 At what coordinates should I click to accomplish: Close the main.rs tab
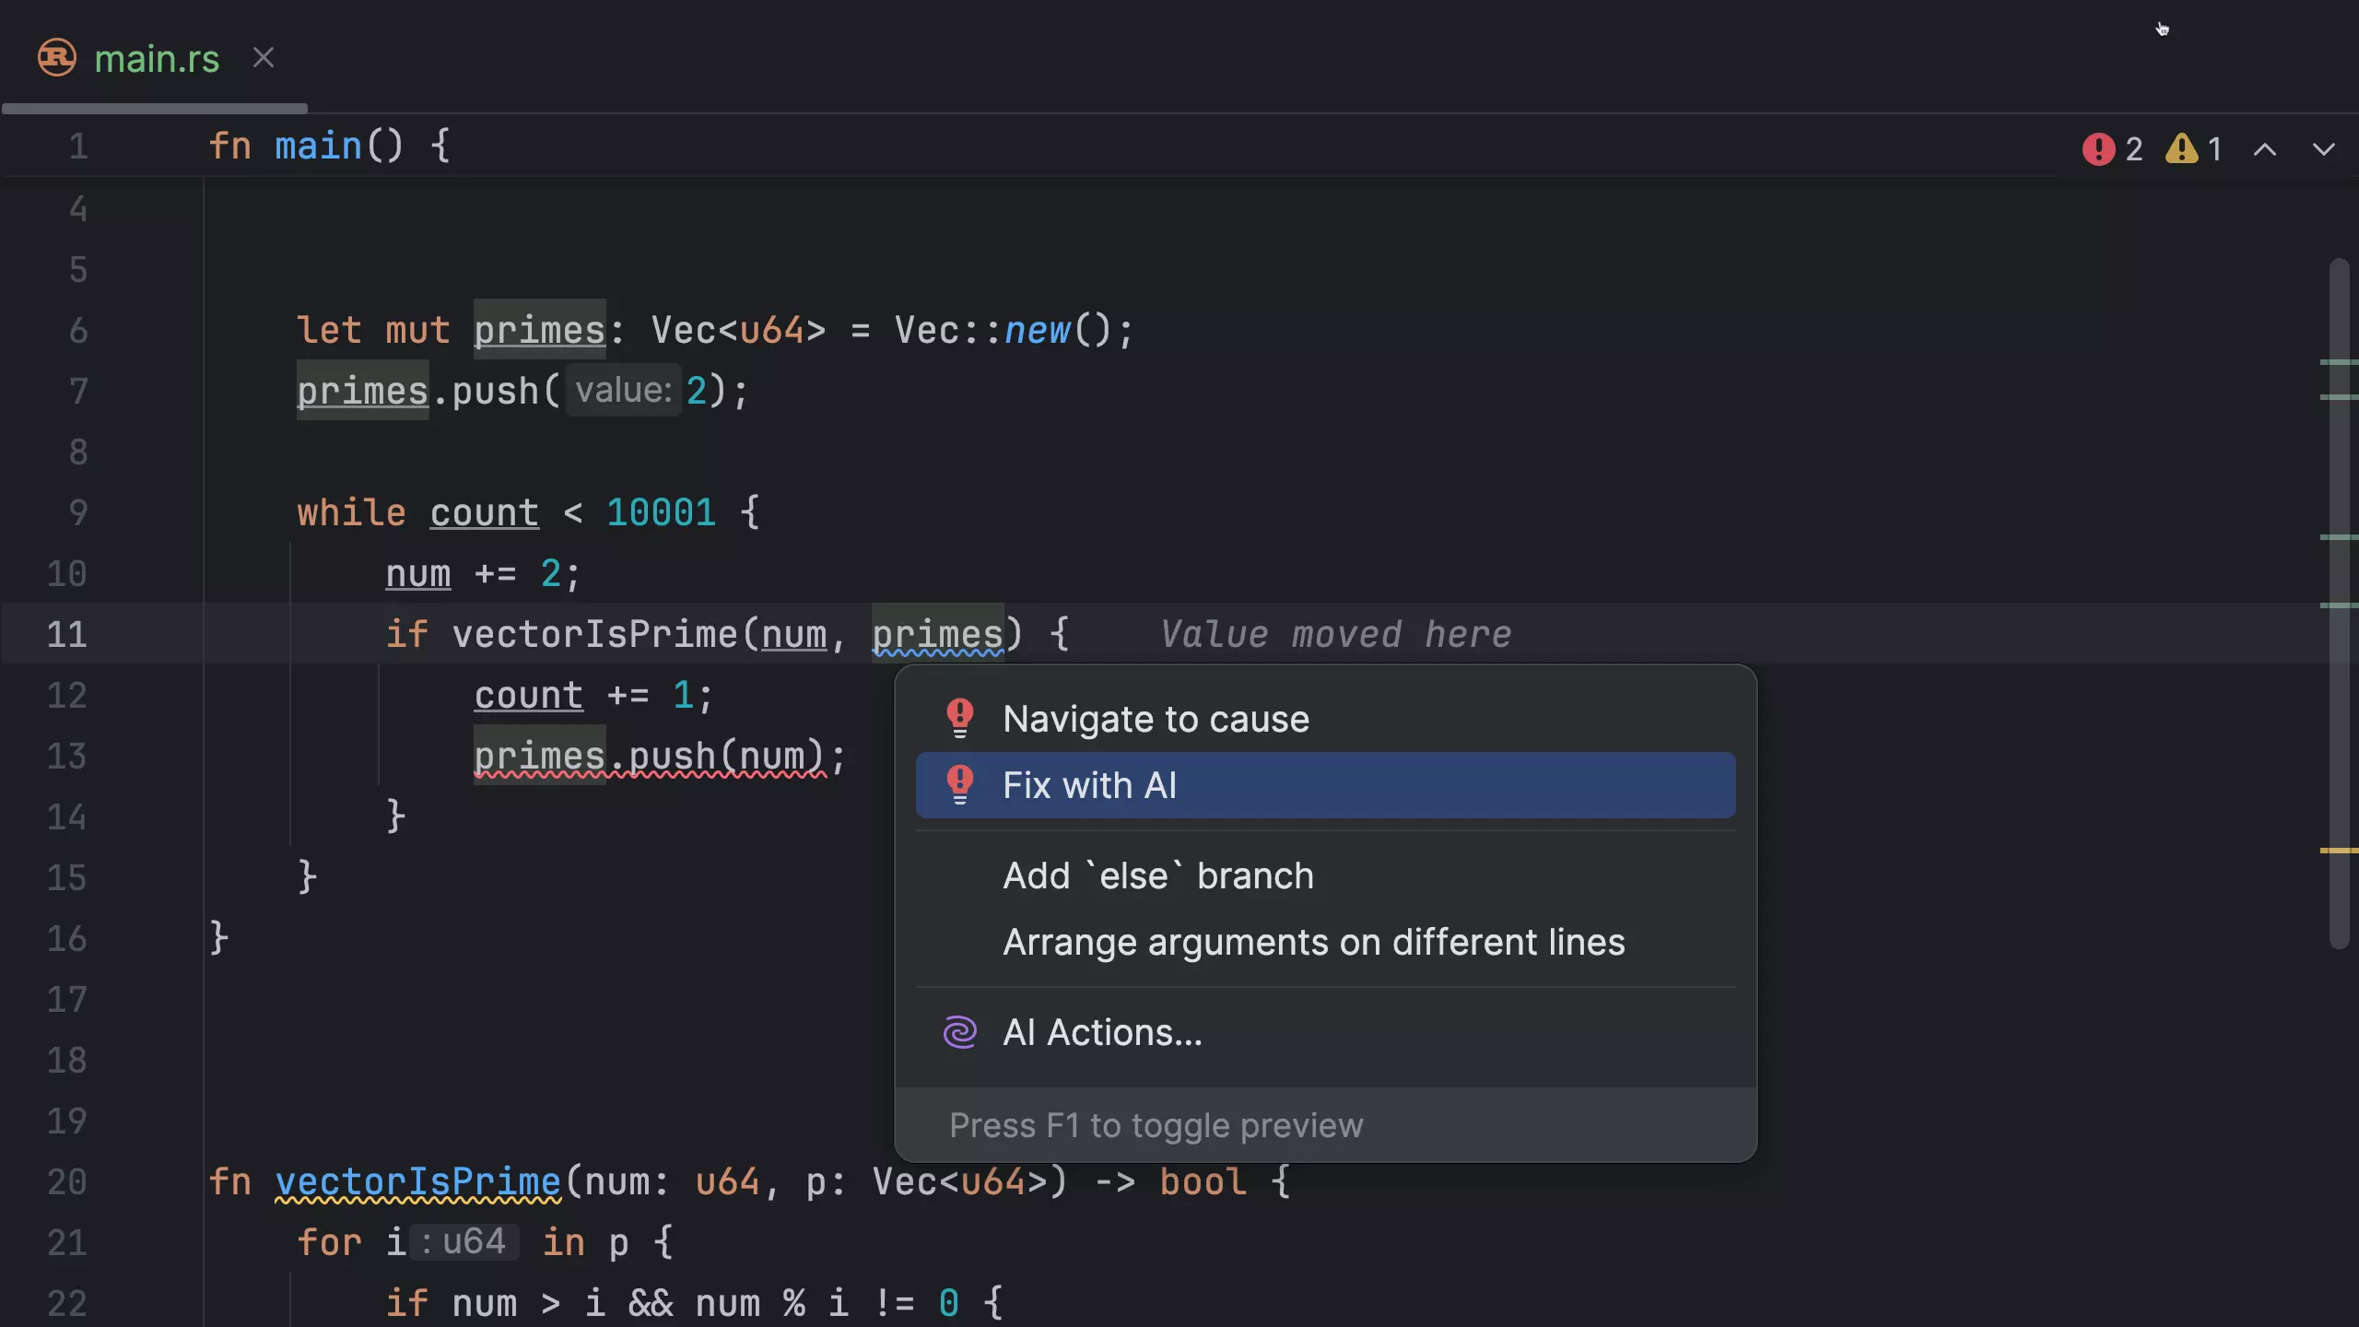click(x=264, y=58)
